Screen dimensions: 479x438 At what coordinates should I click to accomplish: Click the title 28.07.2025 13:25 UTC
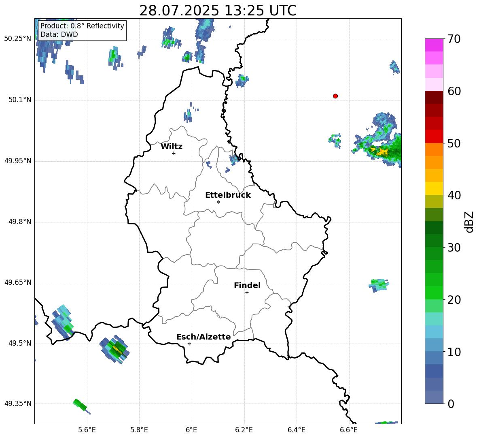218,11
